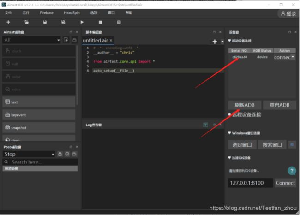Click the Poco refresh icon
The image size is (300, 215).
coord(67,154)
